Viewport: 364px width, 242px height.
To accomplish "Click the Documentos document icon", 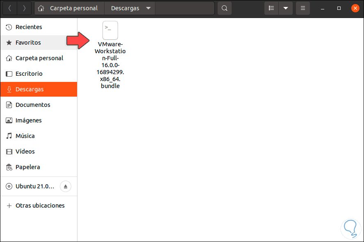I will click(x=9, y=105).
